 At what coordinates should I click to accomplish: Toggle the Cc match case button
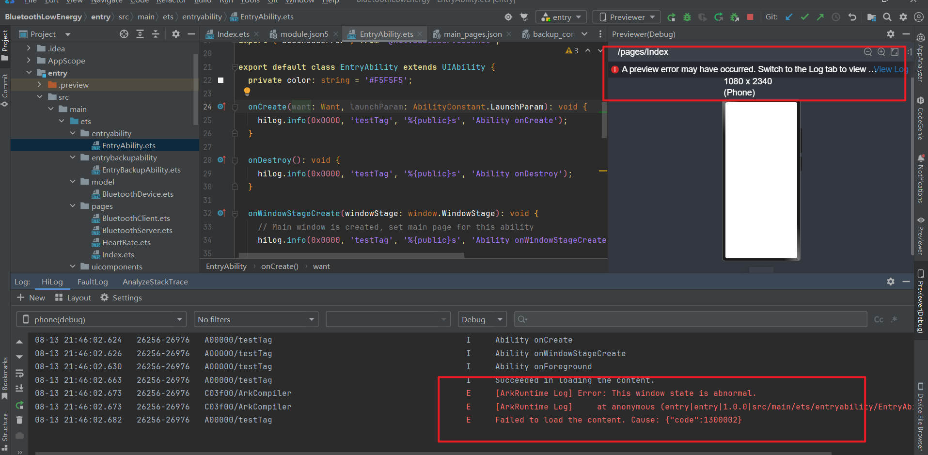tap(879, 319)
